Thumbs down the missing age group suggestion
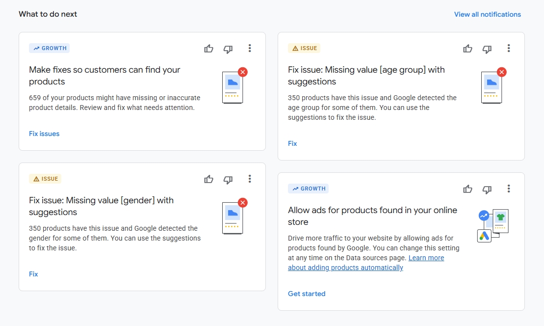 [487, 49]
